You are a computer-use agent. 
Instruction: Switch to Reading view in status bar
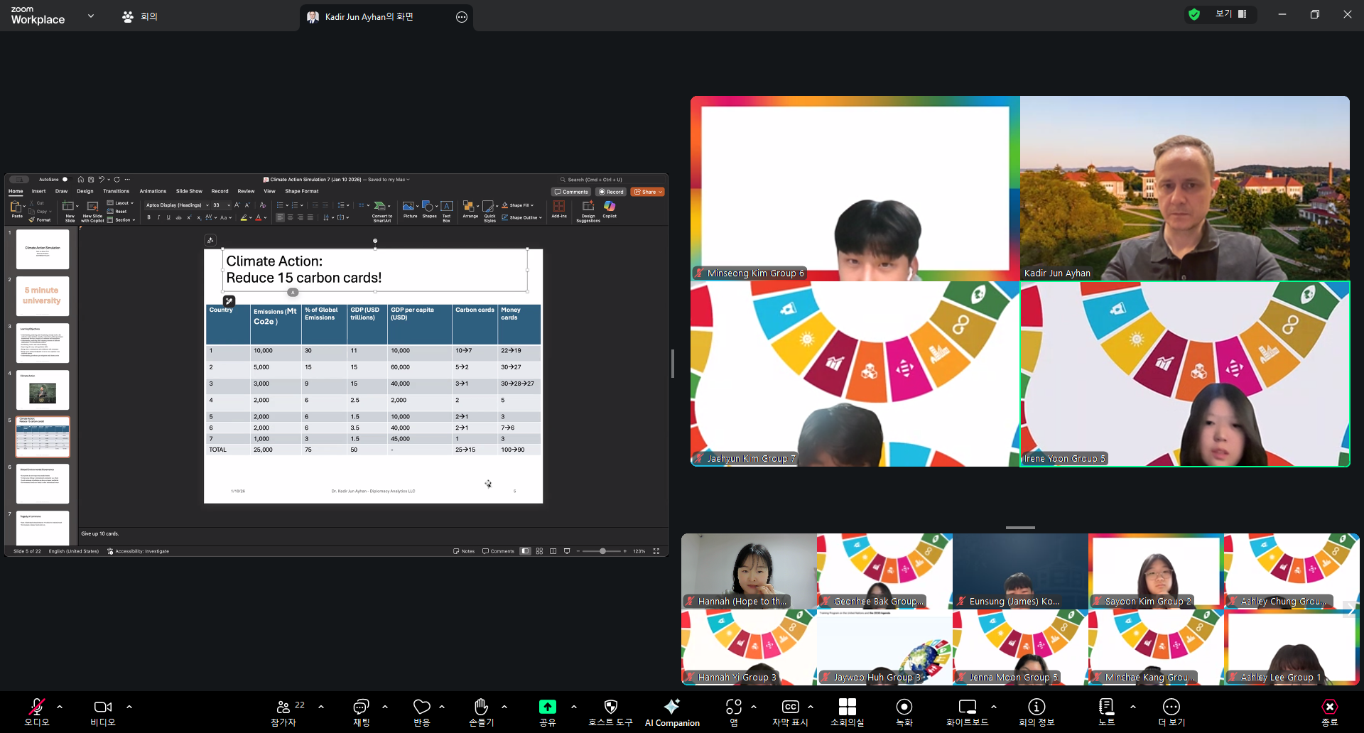coord(553,551)
